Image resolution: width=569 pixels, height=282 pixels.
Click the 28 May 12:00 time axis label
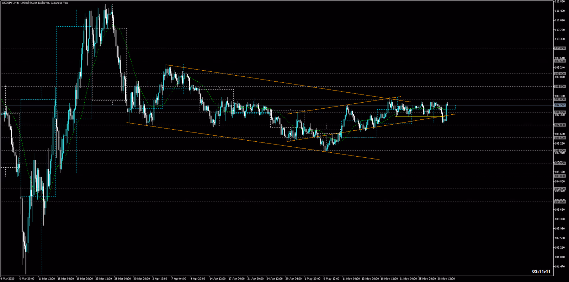[446, 279]
